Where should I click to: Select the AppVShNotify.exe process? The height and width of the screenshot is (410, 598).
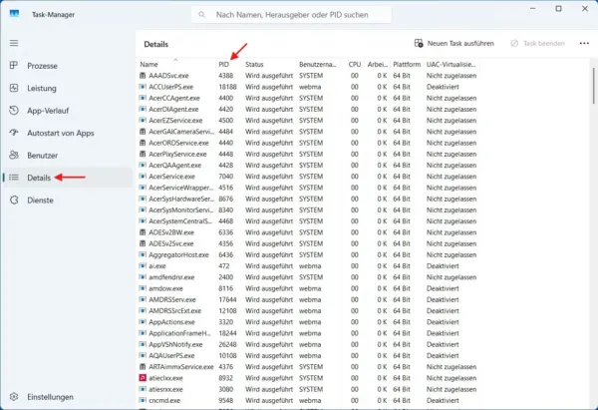click(308, 344)
